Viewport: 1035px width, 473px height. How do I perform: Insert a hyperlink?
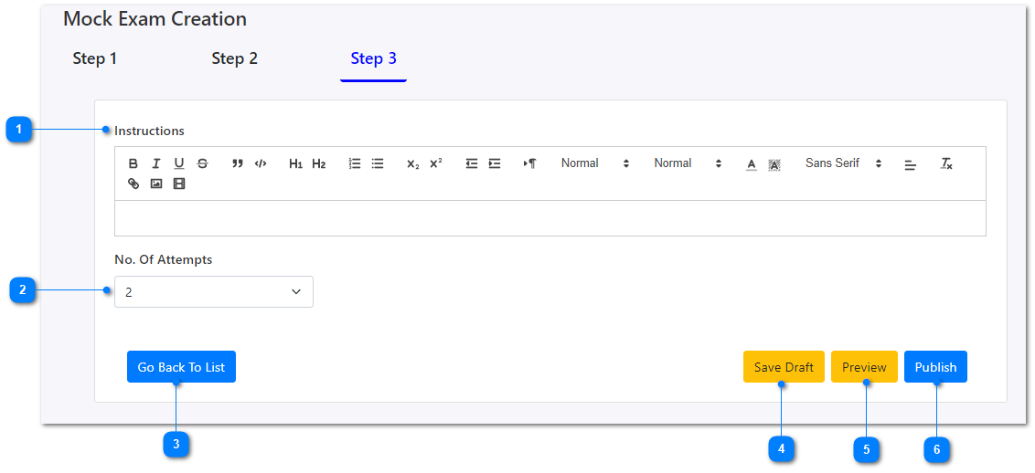pyautogui.click(x=133, y=184)
